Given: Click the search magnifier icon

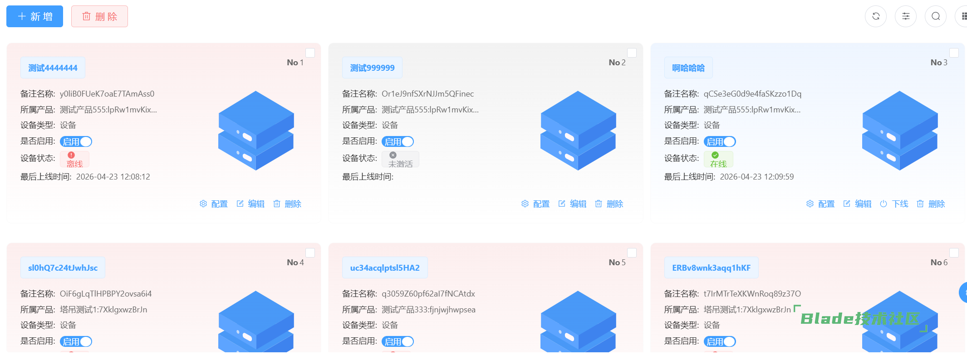Looking at the screenshot, I should pos(935,16).
